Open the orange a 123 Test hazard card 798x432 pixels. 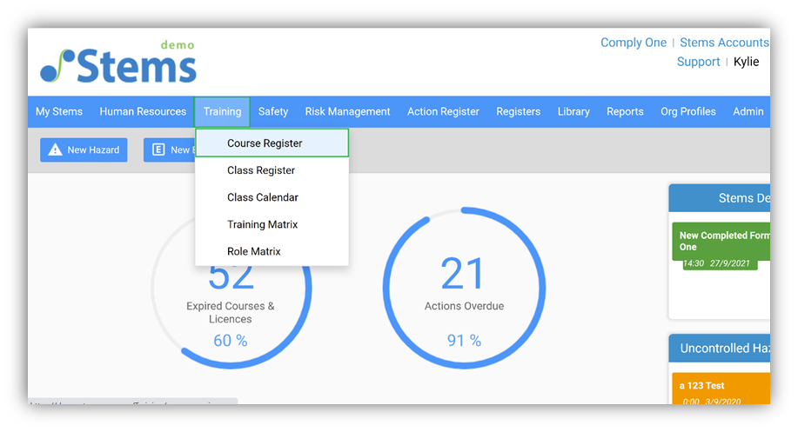coord(721,389)
